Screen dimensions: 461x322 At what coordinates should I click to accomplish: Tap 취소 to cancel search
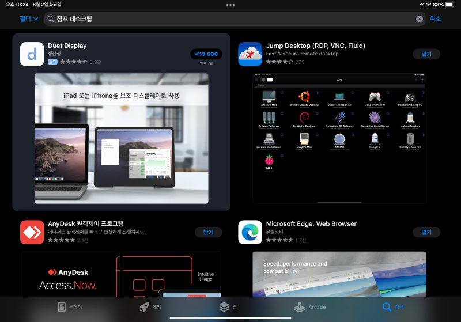pyautogui.click(x=435, y=19)
